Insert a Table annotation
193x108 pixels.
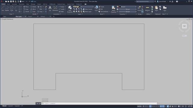pyautogui.click(x=61, y=11)
